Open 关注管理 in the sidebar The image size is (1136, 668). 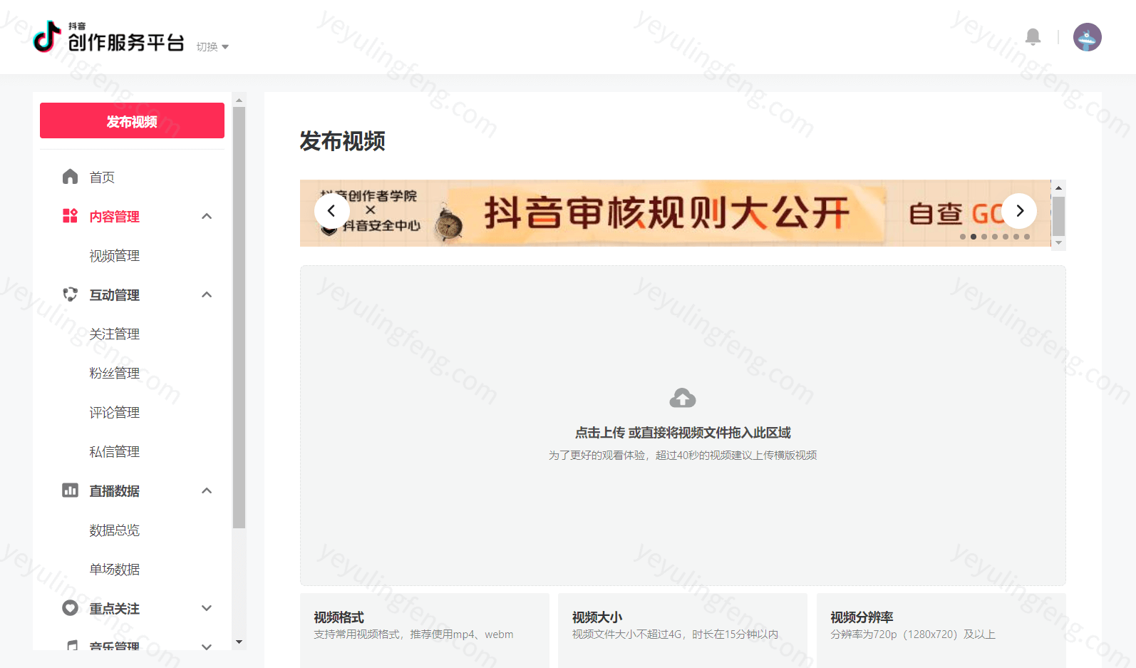pos(115,334)
